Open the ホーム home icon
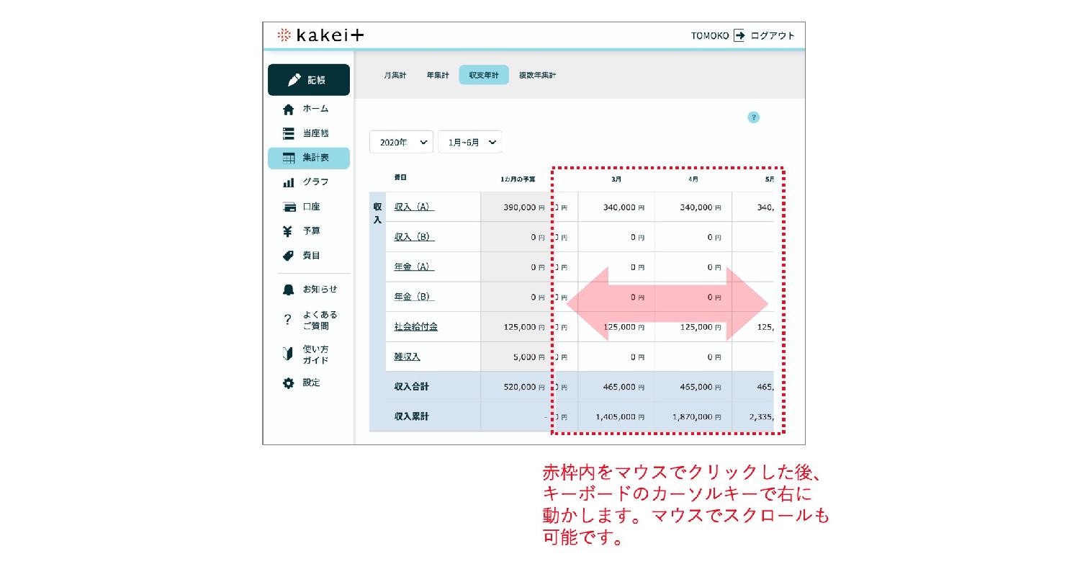 pyautogui.click(x=289, y=109)
